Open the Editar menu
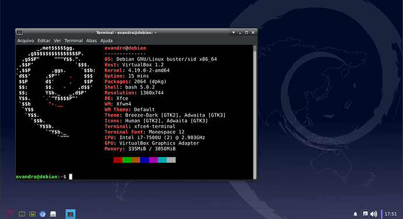This screenshot has height=219, width=403. (44, 41)
